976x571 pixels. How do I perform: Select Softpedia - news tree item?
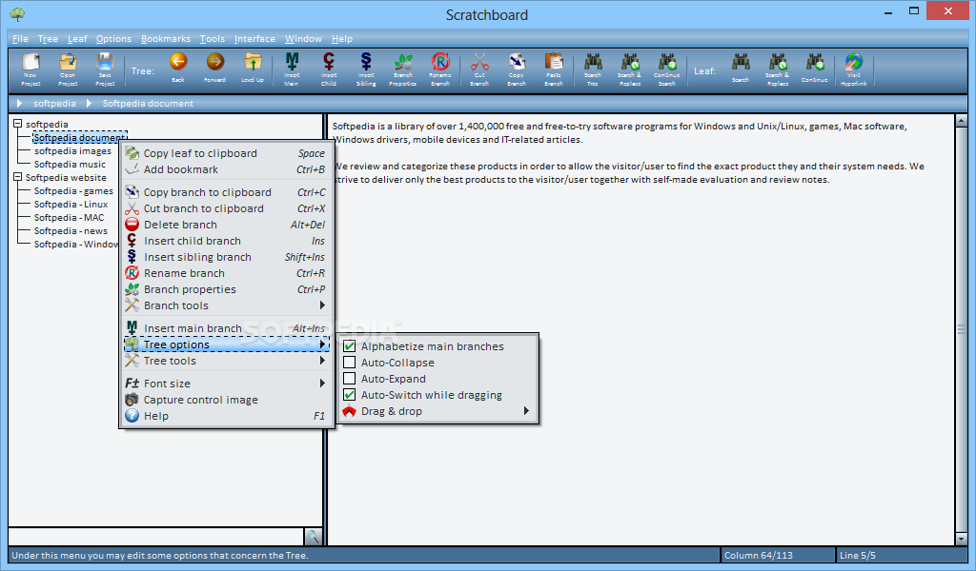(x=71, y=231)
